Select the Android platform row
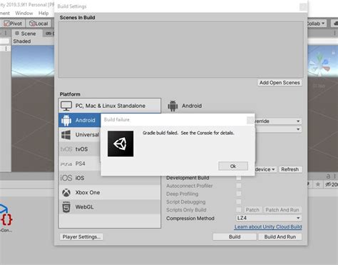This screenshot has width=338, height=265. tap(80, 120)
